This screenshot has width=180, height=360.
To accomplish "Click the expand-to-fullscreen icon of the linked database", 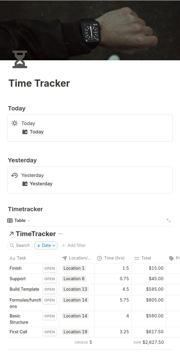I will pyautogui.click(x=168, y=220).
